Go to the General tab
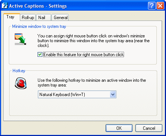 click(60, 18)
